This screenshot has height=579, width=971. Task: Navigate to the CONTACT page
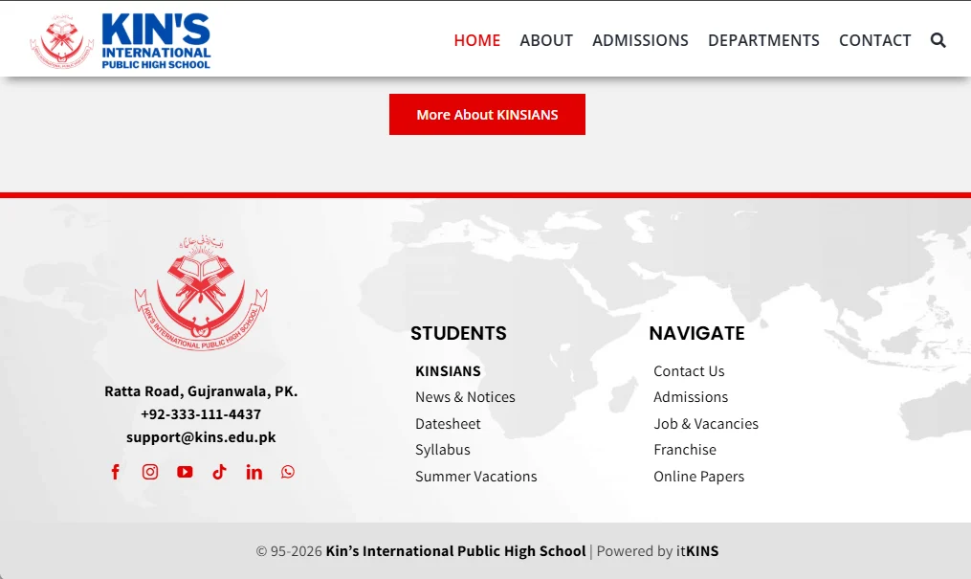point(874,40)
